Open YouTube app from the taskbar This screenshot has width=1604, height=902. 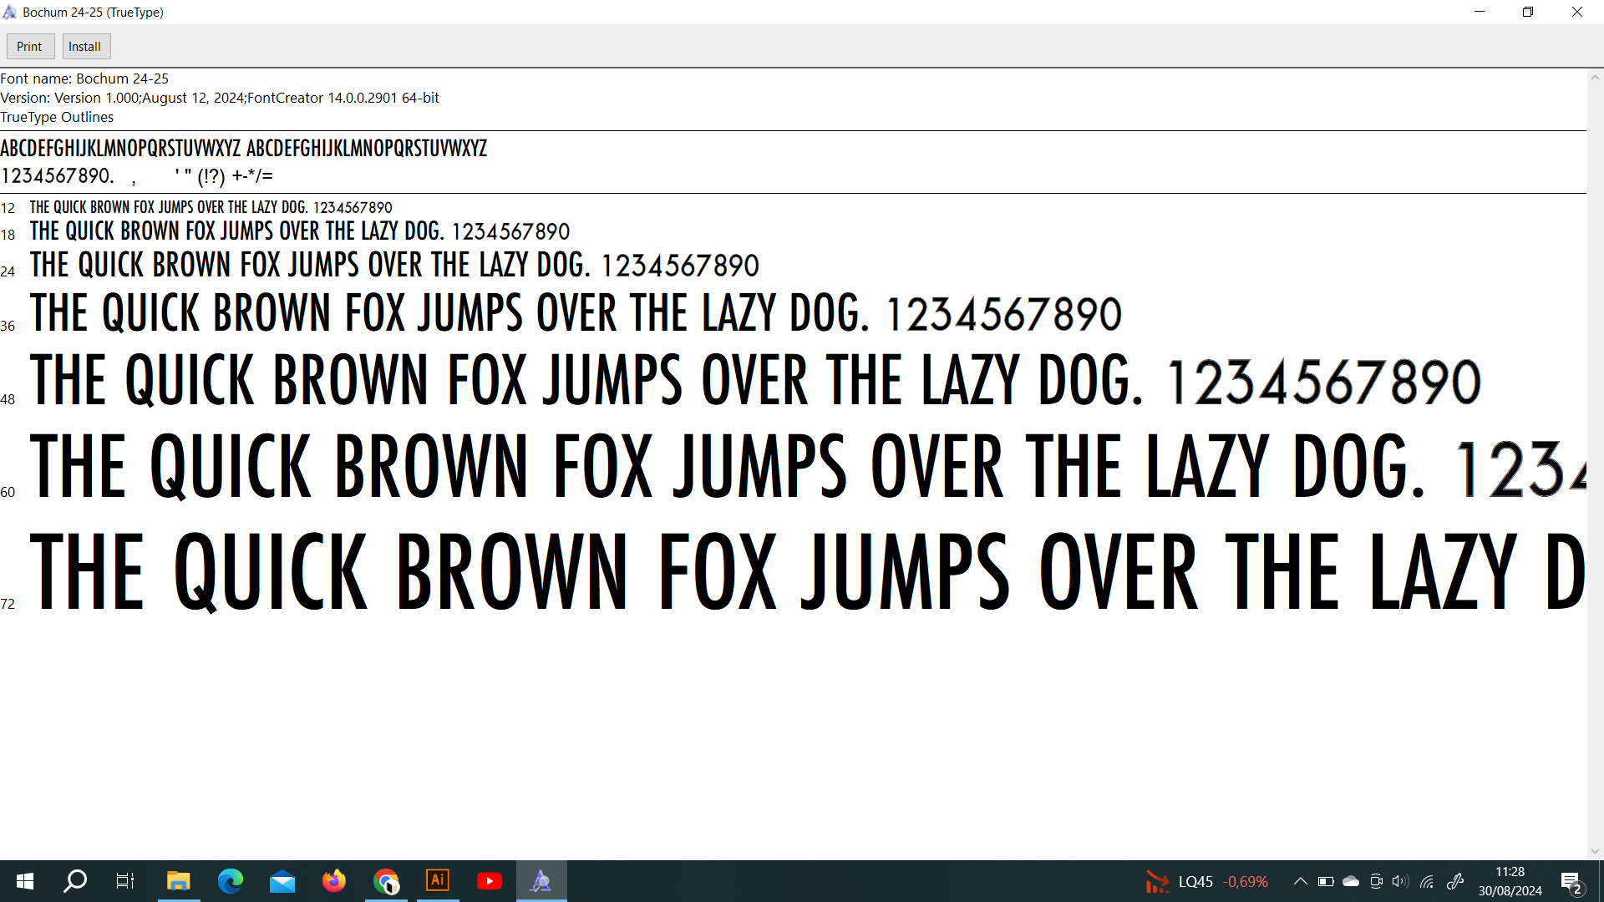490,881
